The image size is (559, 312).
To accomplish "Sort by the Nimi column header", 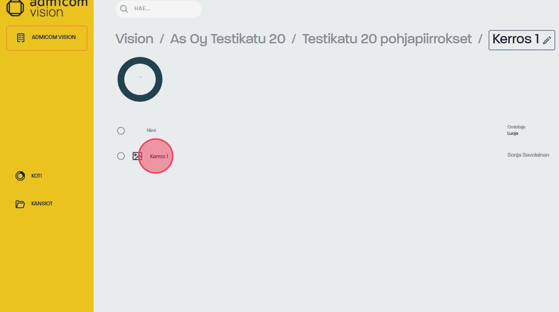I will [x=151, y=131].
